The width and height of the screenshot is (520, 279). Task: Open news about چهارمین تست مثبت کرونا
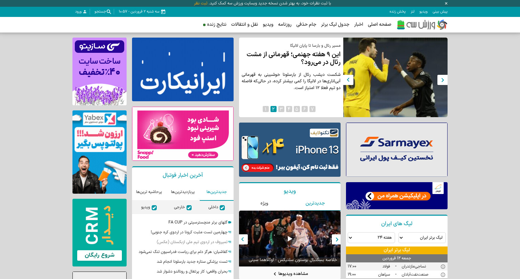(189, 232)
